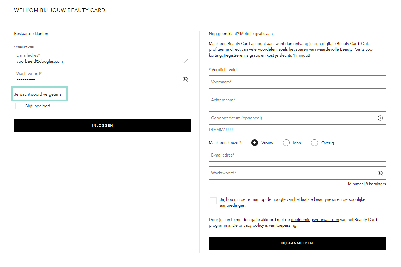Open the privacy policy
The image size is (401, 267).
[251, 225]
